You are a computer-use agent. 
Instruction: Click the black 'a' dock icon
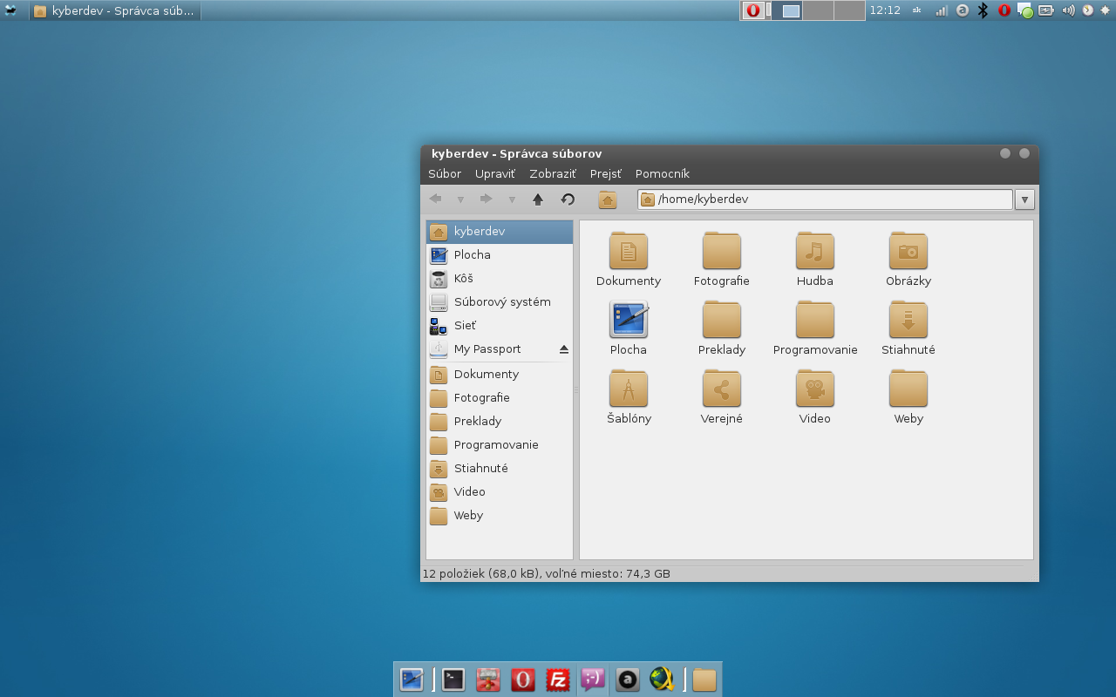click(x=628, y=680)
